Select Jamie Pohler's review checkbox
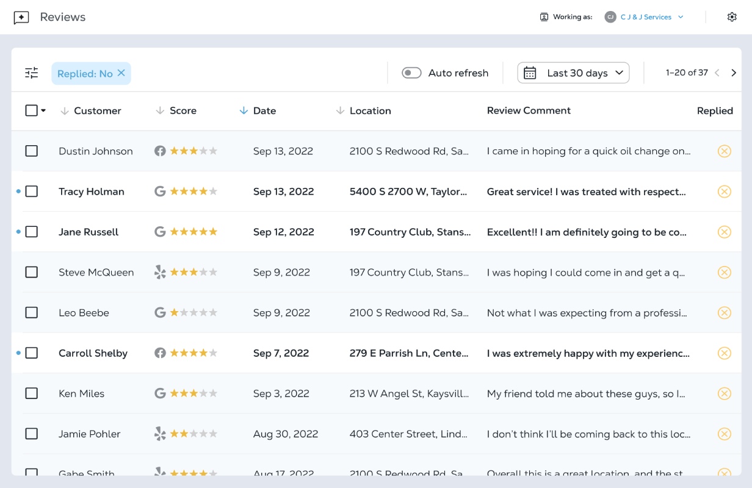The height and width of the screenshot is (488, 752). (x=31, y=434)
